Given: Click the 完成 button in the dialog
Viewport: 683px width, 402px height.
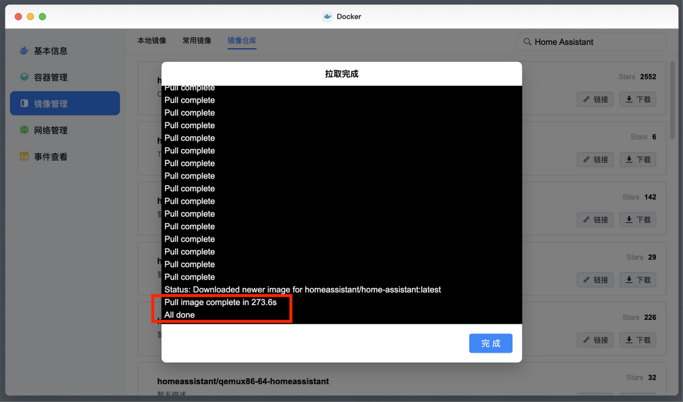Looking at the screenshot, I should pos(491,343).
